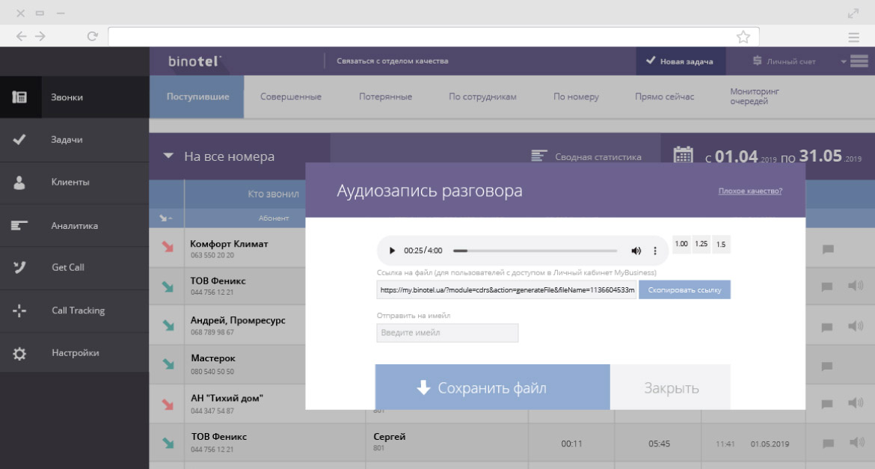
Task: Open audio player three-dot options menu
Action: pyautogui.click(x=655, y=251)
